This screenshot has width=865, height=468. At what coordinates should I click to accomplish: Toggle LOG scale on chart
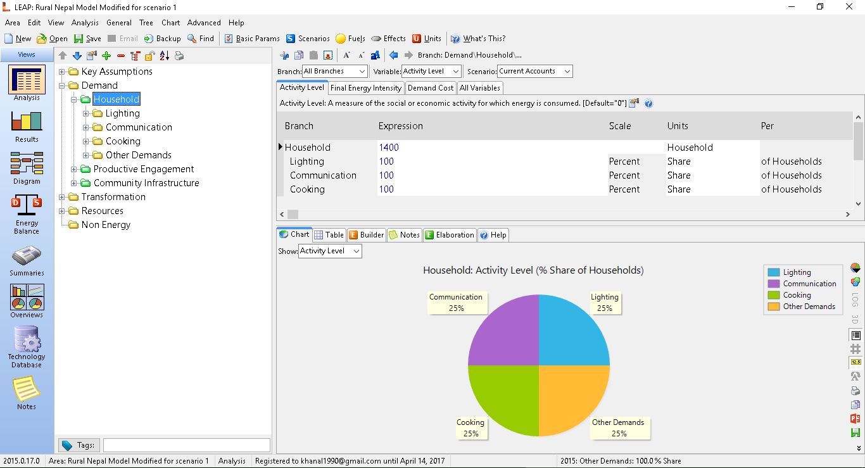pos(856,300)
